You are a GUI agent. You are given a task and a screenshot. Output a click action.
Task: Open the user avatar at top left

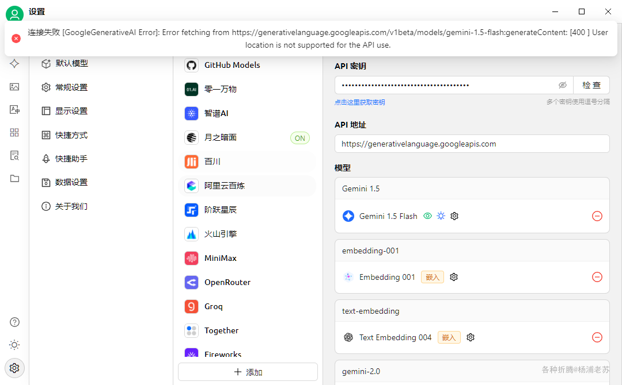(x=14, y=14)
